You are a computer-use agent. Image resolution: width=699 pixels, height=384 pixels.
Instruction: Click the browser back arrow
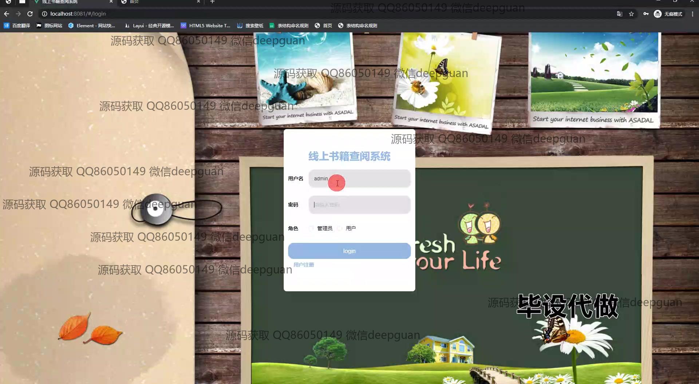pos(7,14)
